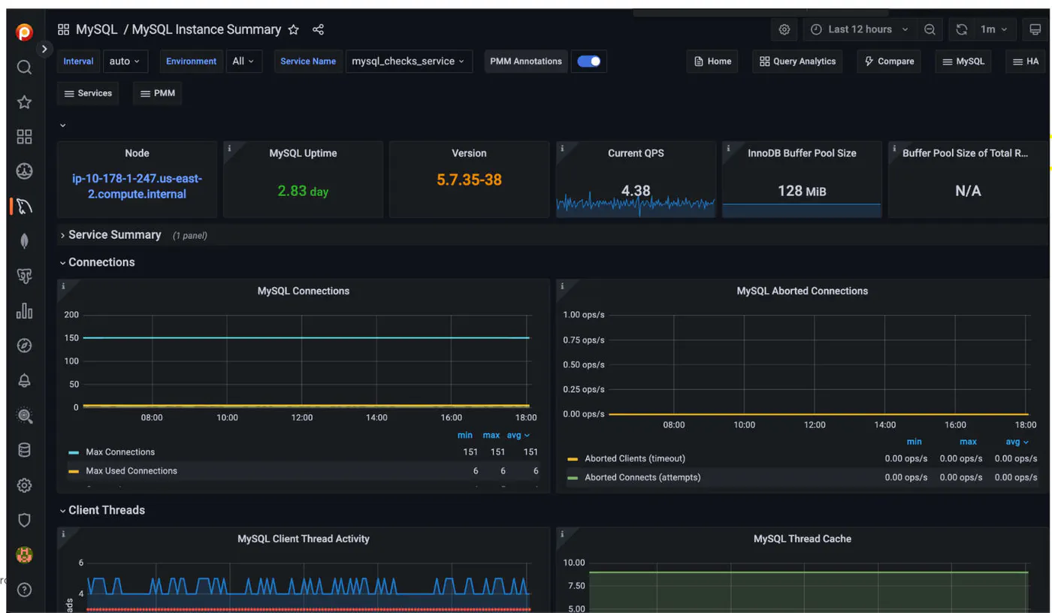Open the Explore compass icon
The image size is (1052, 613).
point(24,346)
